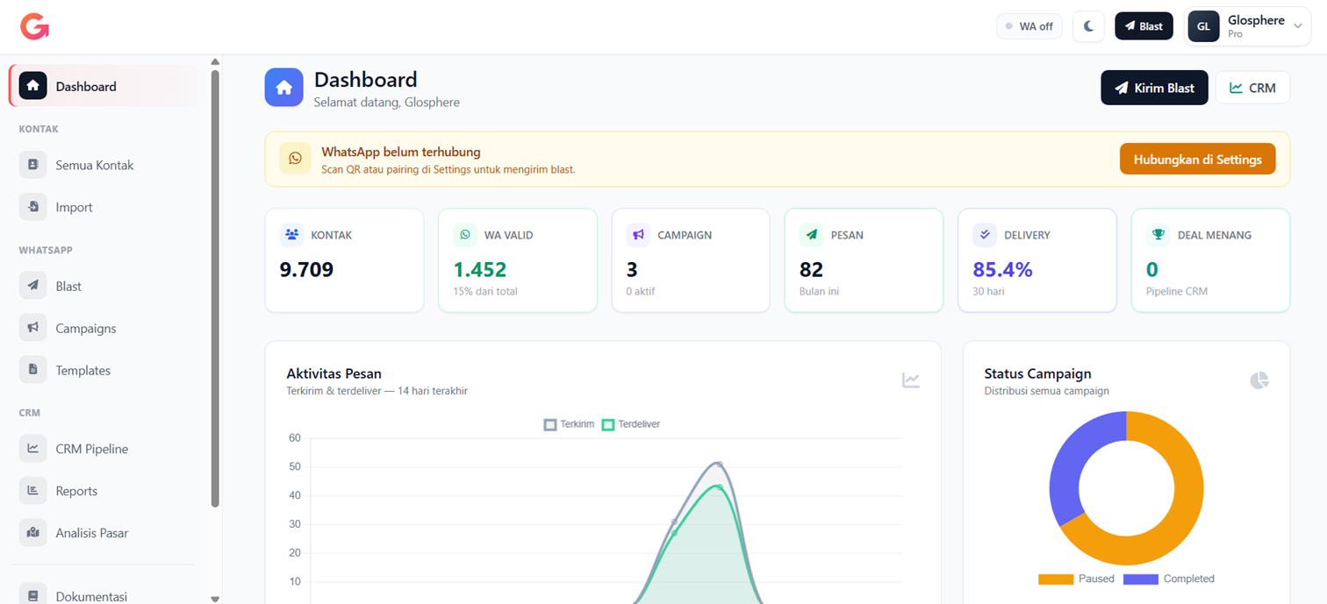Click the Reports bar chart icon

point(32,491)
